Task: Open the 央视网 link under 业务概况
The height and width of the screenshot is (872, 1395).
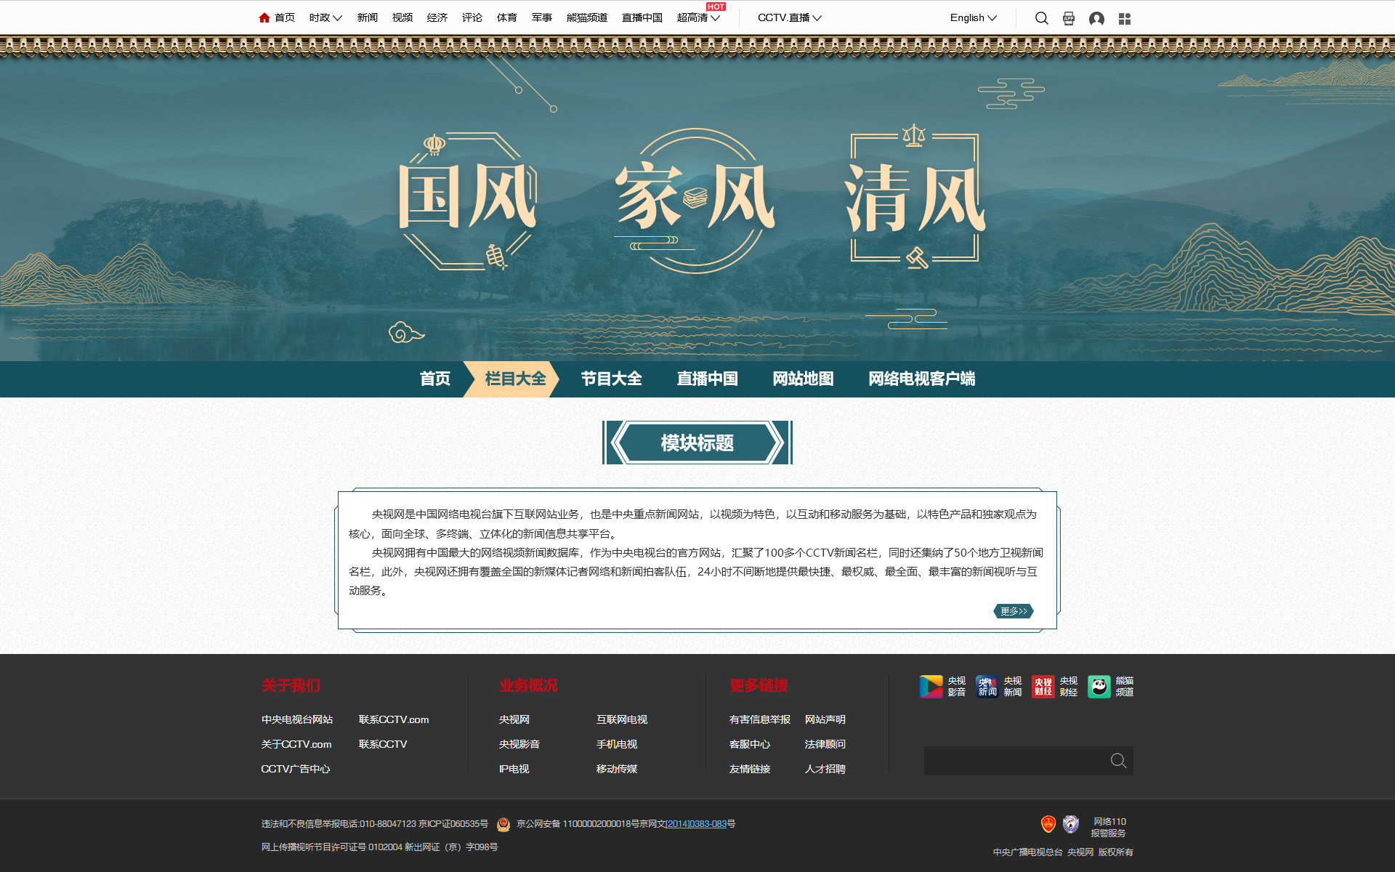Action: (x=514, y=719)
